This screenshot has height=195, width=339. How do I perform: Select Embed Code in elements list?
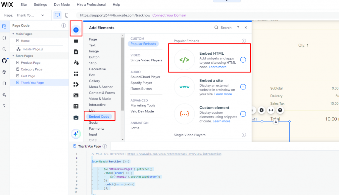(x=99, y=116)
